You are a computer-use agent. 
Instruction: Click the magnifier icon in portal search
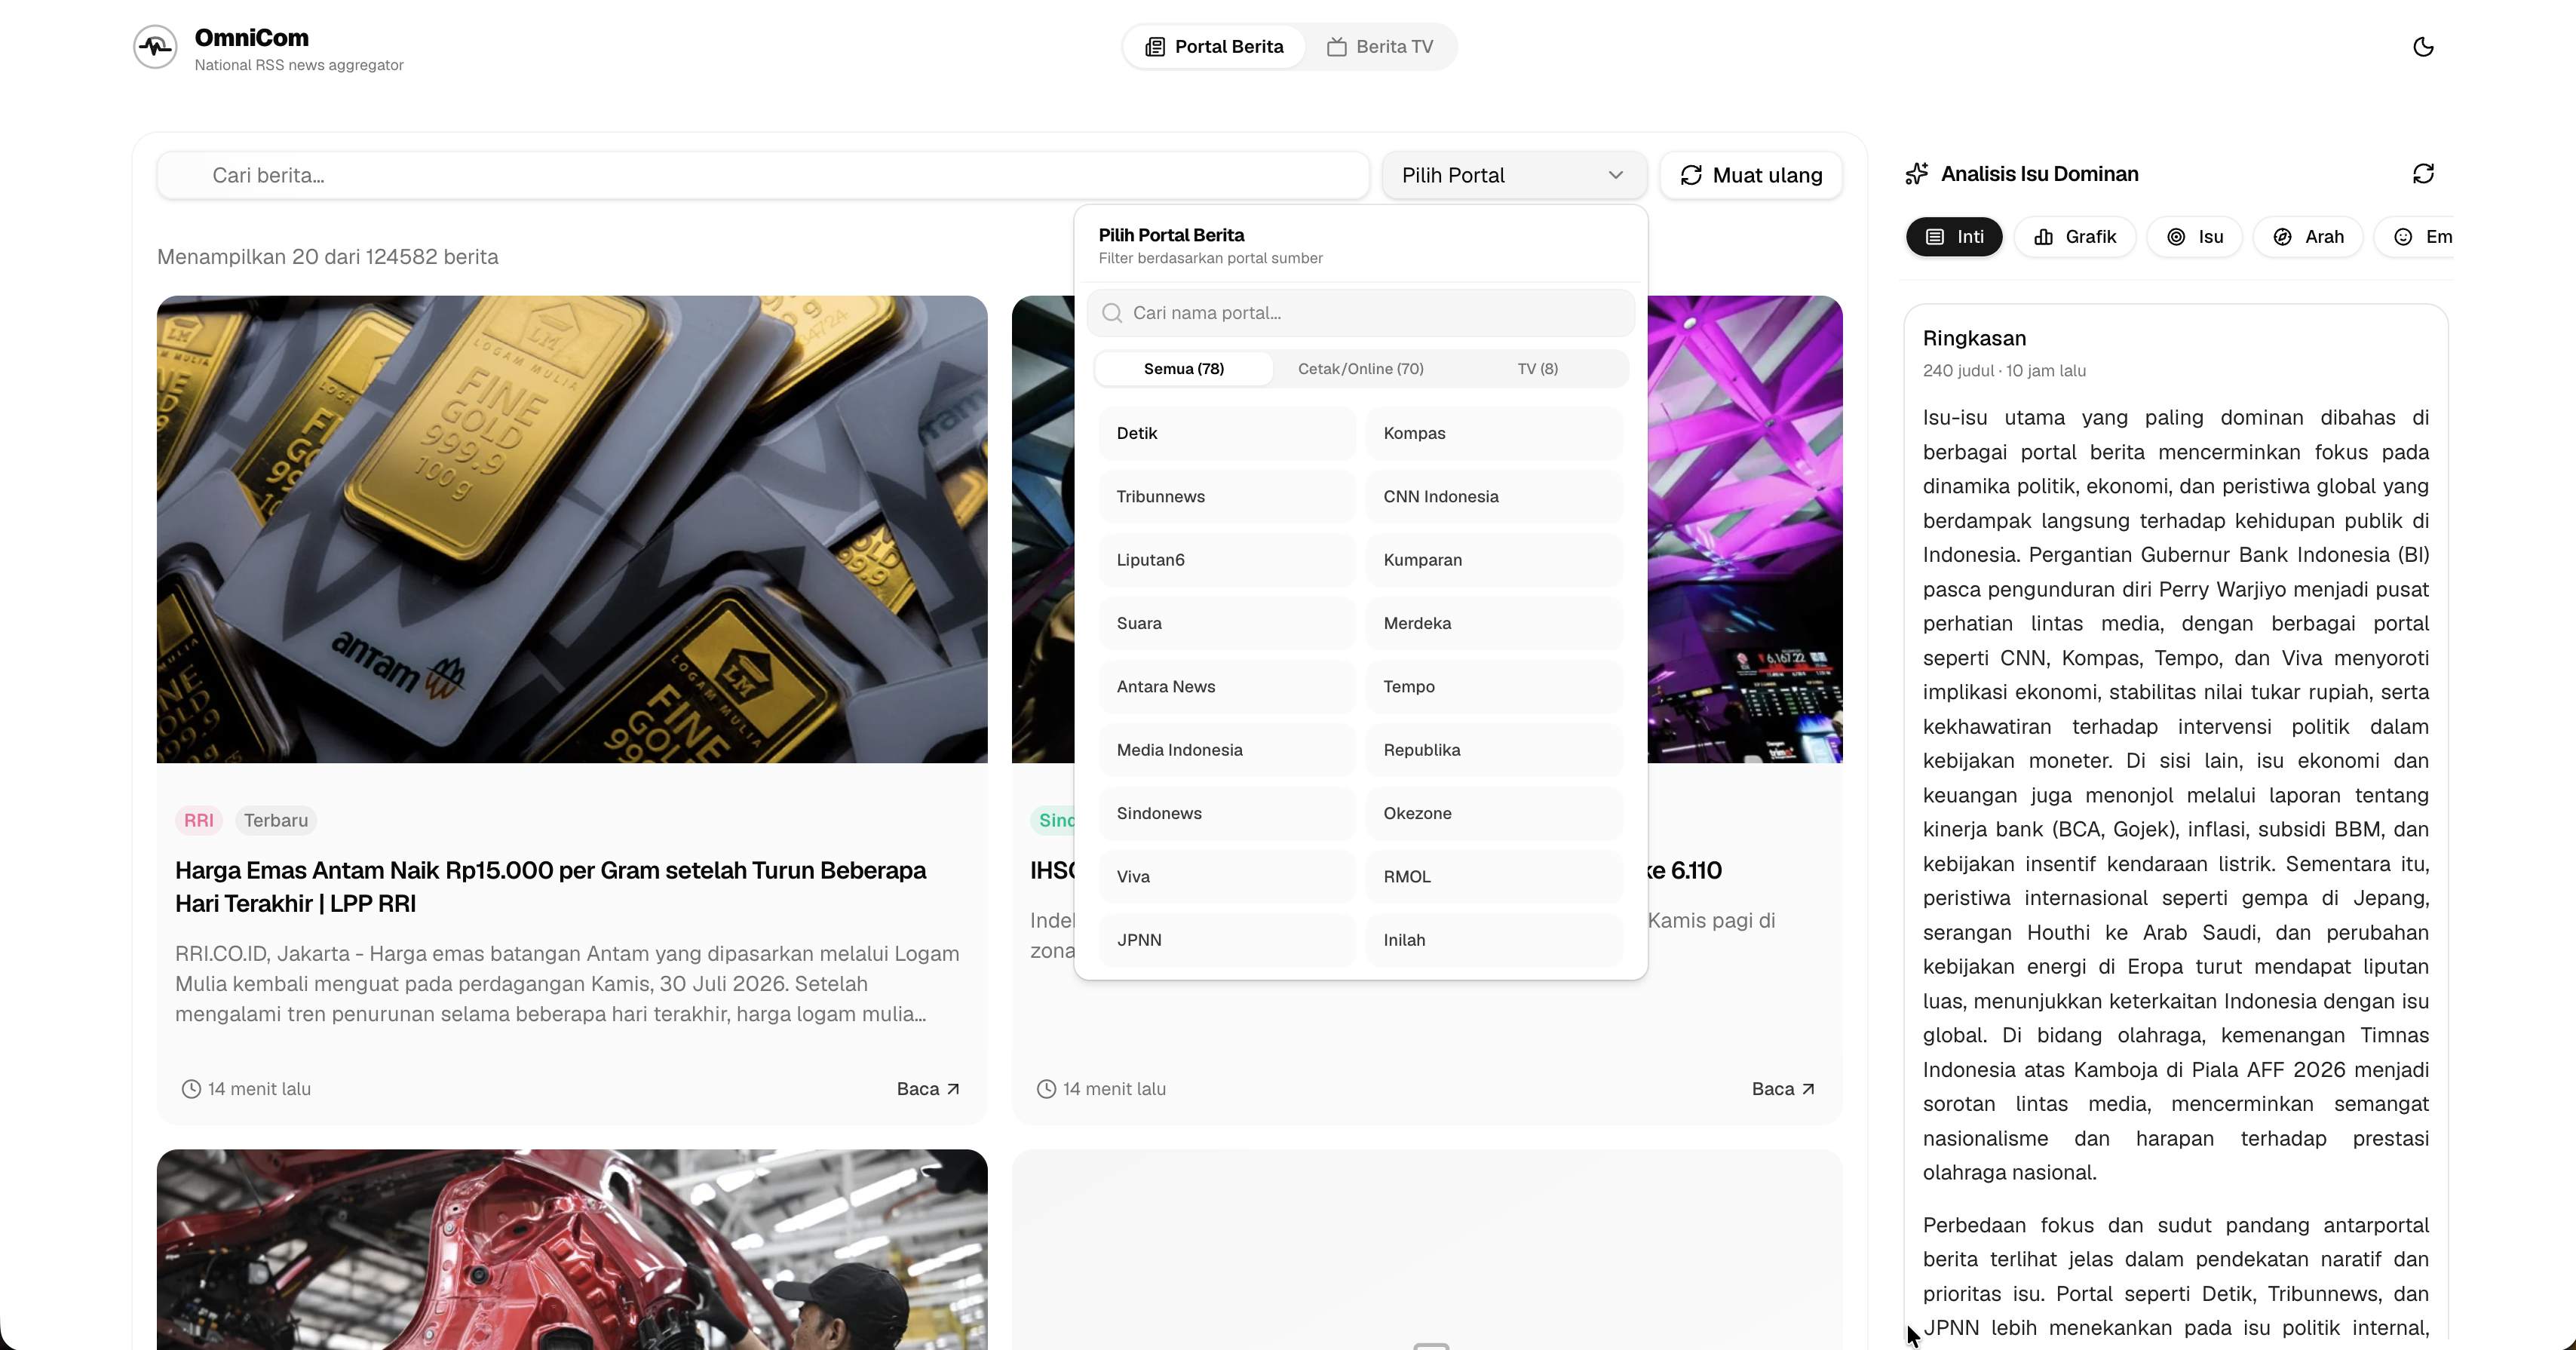[1111, 313]
